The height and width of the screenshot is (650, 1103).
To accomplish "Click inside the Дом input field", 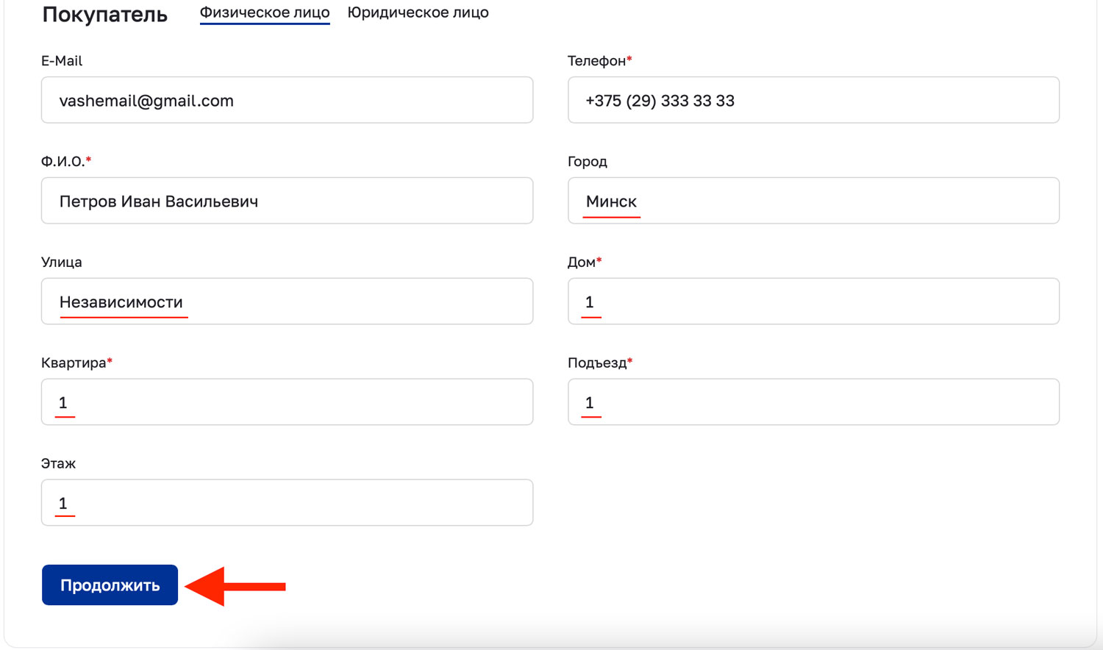I will (x=813, y=301).
